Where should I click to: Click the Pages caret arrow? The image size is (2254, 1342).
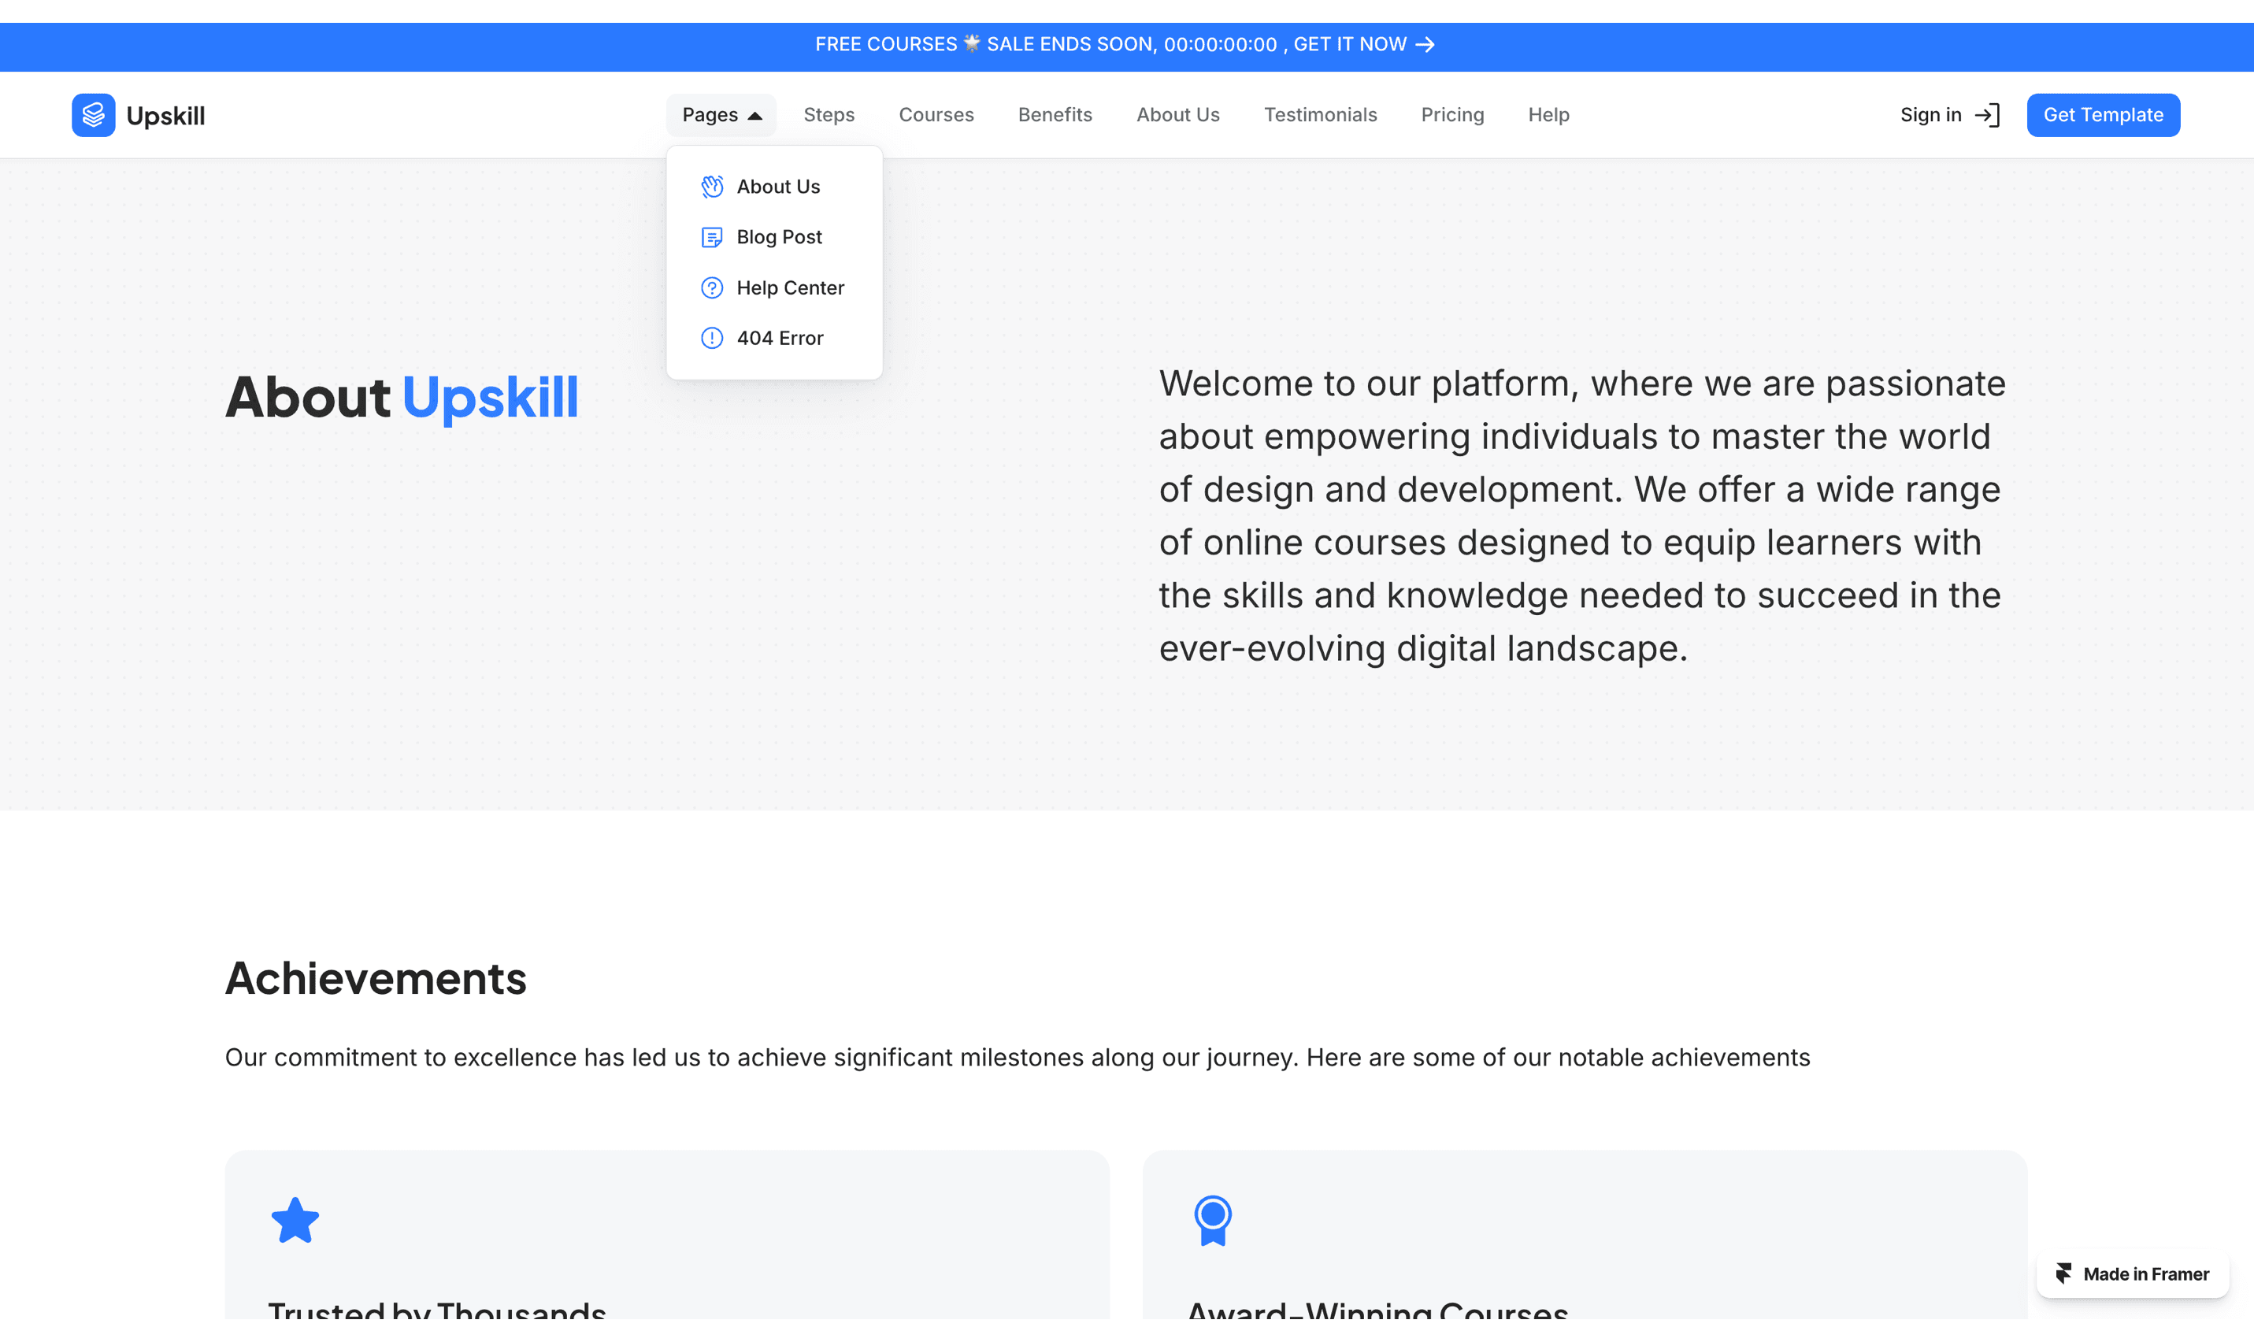click(755, 116)
